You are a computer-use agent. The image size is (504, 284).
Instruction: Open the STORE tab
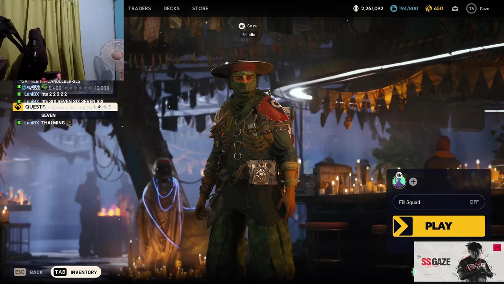pyautogui.click(x=200, y=8)
